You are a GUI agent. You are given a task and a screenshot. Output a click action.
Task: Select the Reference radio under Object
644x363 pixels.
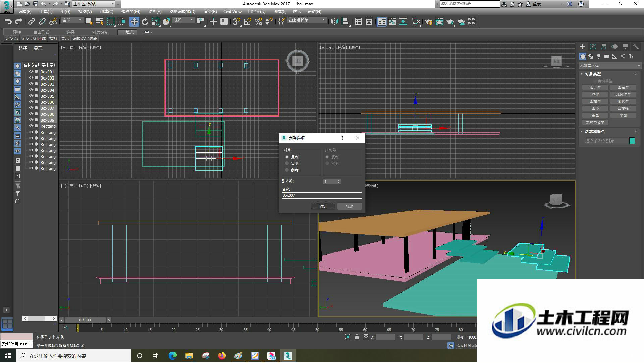coord(287,170)
